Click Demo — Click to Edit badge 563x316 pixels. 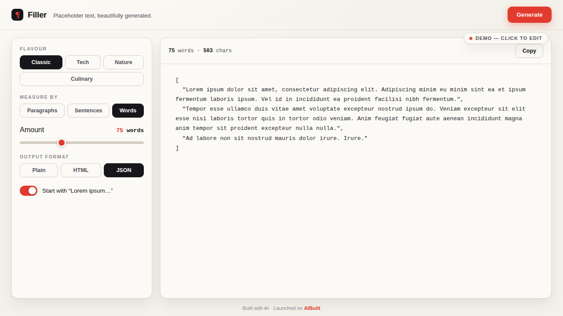[506, 38]
